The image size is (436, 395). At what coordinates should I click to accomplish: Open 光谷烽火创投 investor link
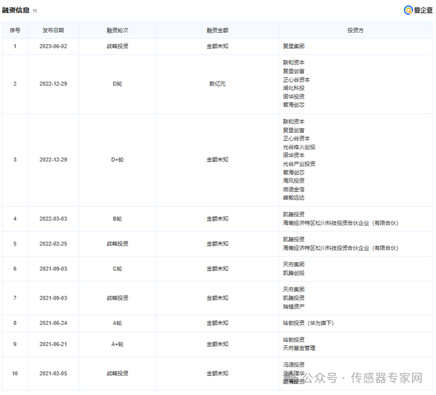[x=299, y=147]
